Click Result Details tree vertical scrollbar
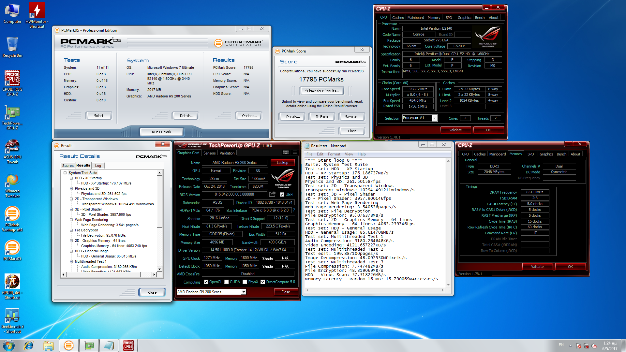Image resolution: width=626 pixels, height=352 pixels. click(159, 221)
